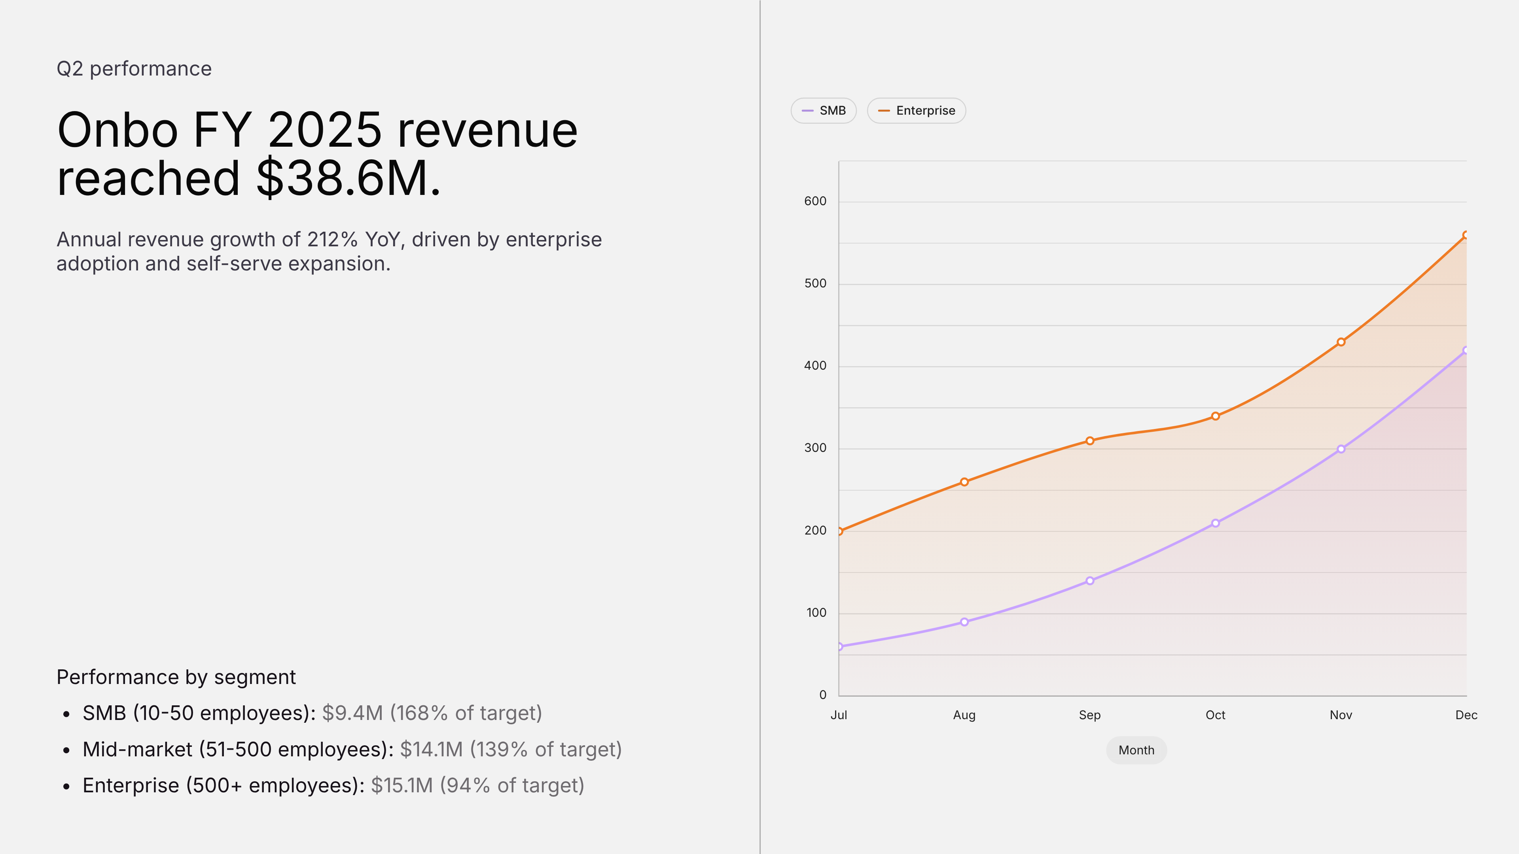Select the Enterprise November data point
This screenshot has width=1519, height=854.
(1341, 342)
